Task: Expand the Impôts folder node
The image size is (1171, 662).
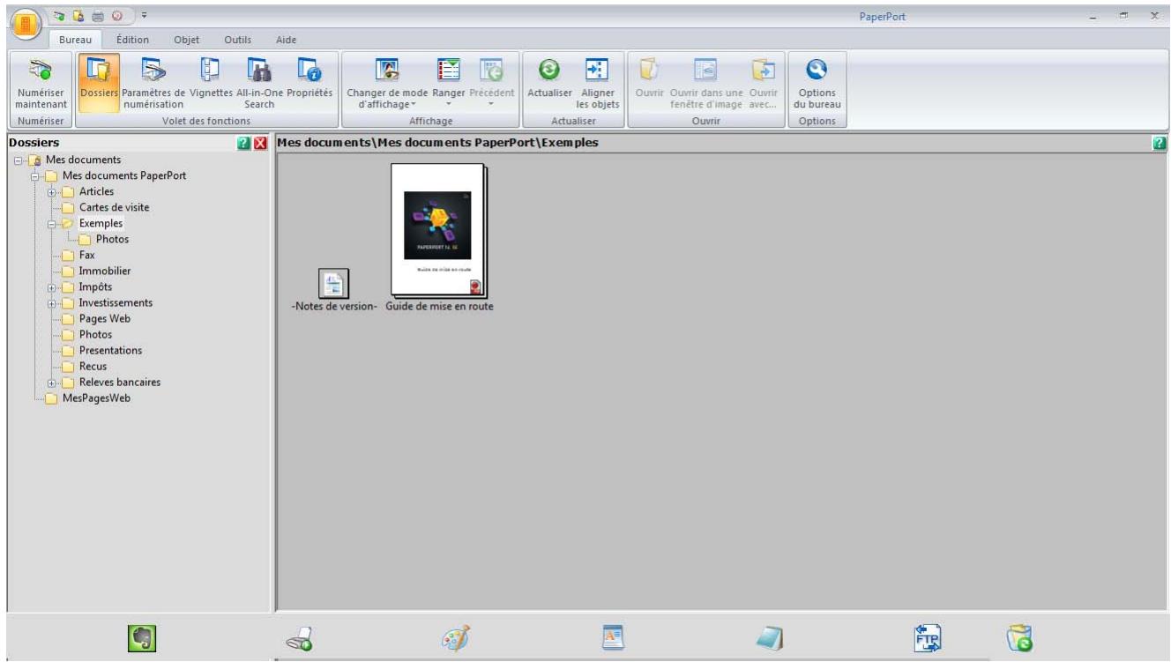Action: (52, 286)
